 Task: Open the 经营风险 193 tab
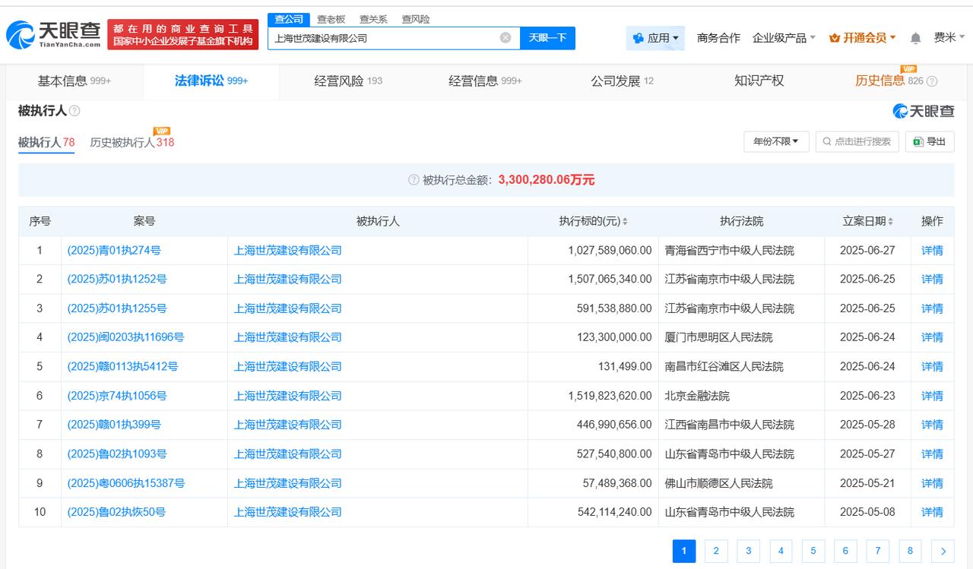(x=348, y=81)
